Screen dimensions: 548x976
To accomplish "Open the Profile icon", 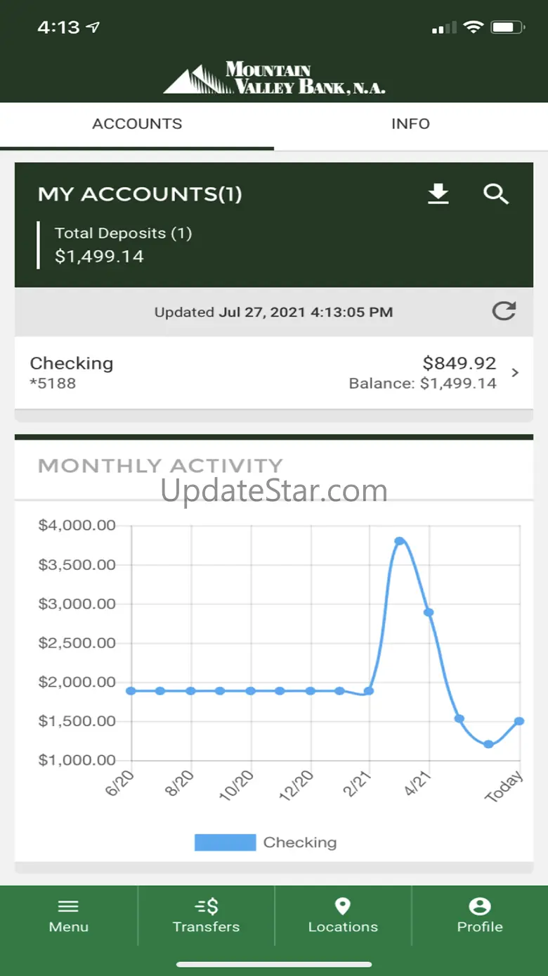I will [480, 906].
